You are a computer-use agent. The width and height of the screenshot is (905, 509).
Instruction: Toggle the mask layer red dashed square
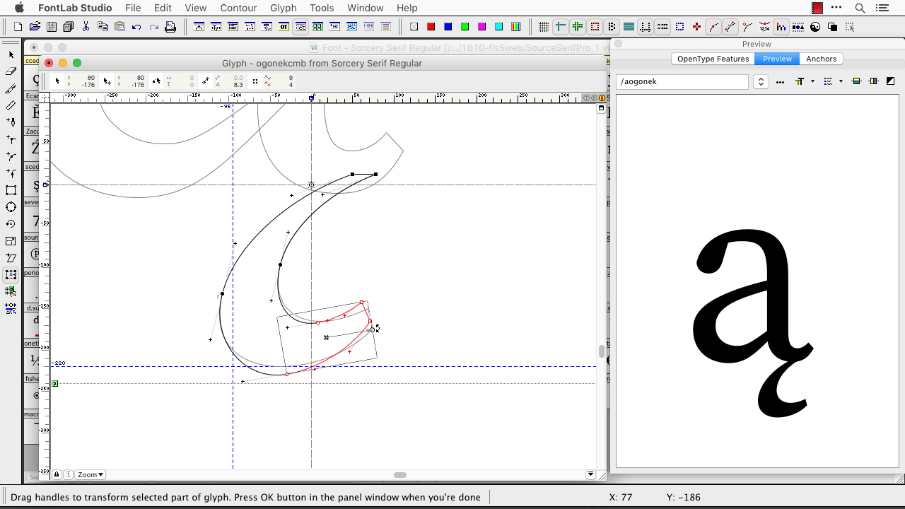[595, 27]
